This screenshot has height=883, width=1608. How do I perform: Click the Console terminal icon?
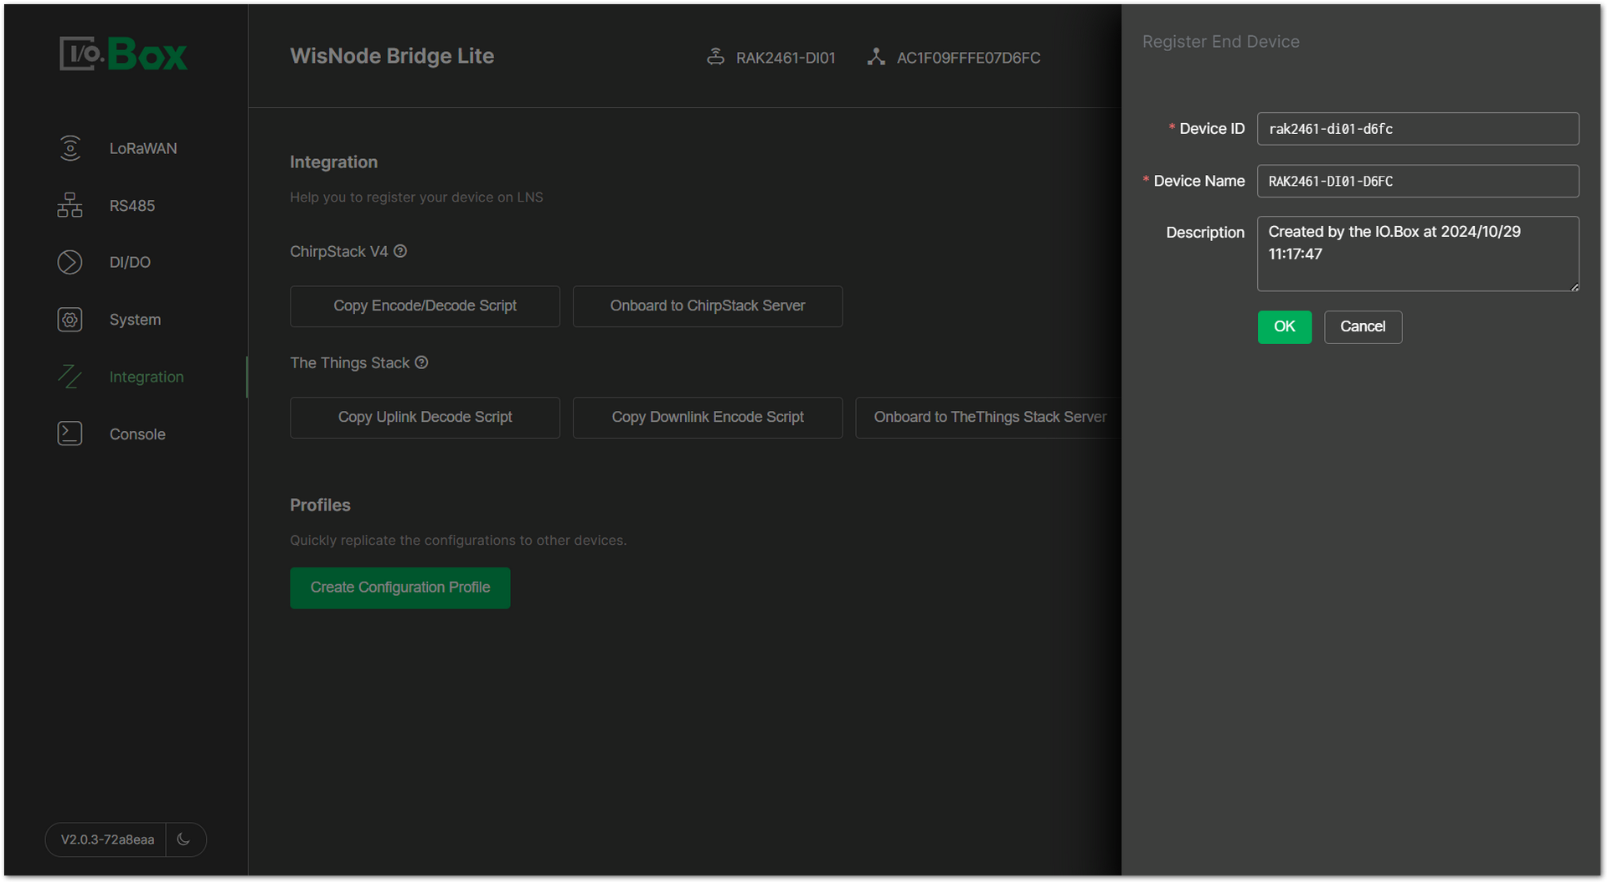(70, 434)
